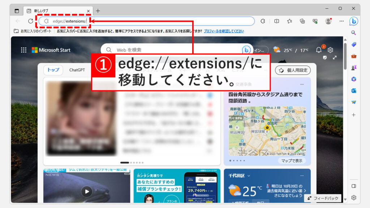
Task: Open Browser essentials heart icon
Action: click(x=315, y=21)
